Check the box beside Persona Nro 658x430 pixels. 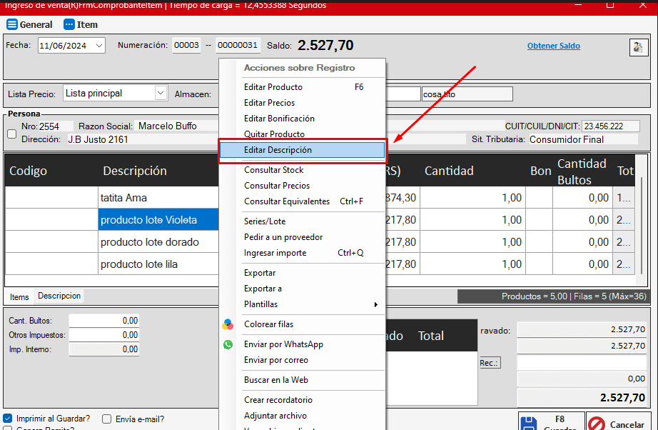point(11,134)
